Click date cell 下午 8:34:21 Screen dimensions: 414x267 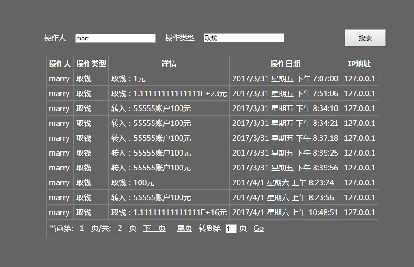tap(286, 123)
